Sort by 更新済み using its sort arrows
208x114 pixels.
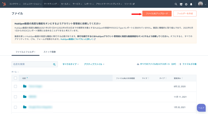[182, 78]
